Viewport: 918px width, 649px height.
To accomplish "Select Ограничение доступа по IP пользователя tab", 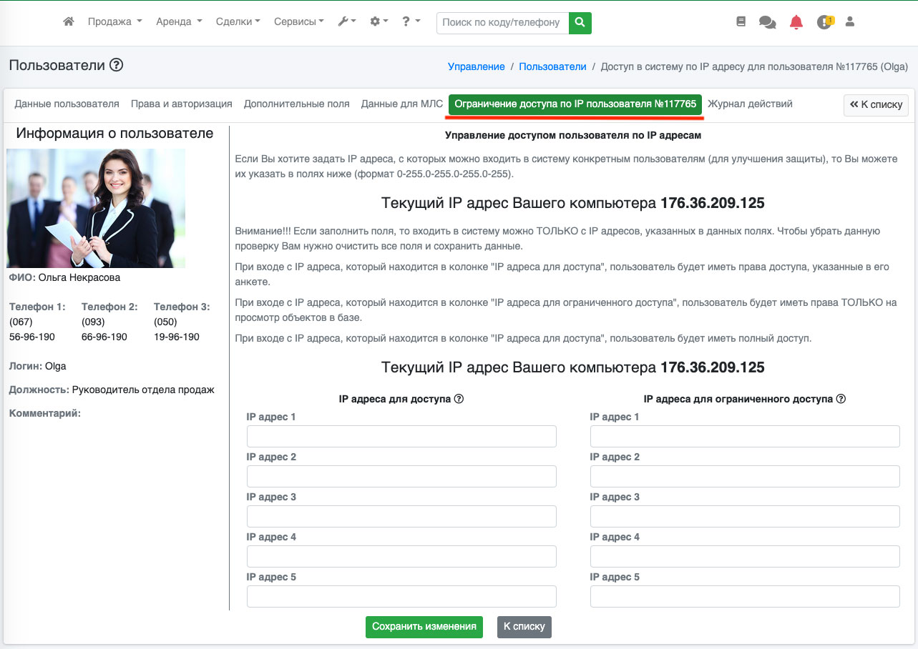I will pos(575,104).
